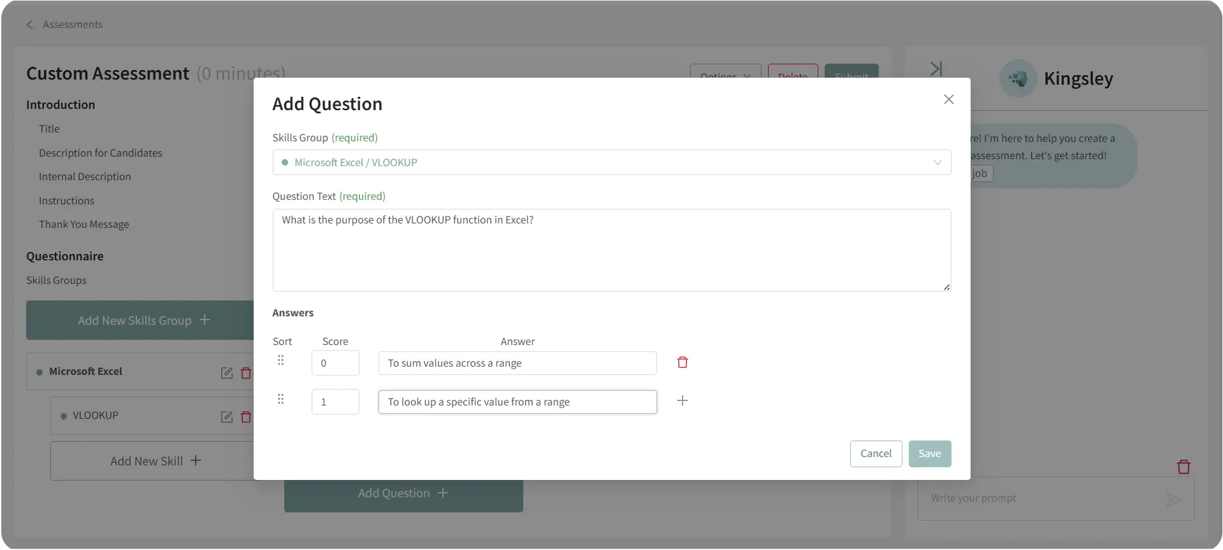Click the score field containing 1

pyautogui.click(x=335, y=402)
